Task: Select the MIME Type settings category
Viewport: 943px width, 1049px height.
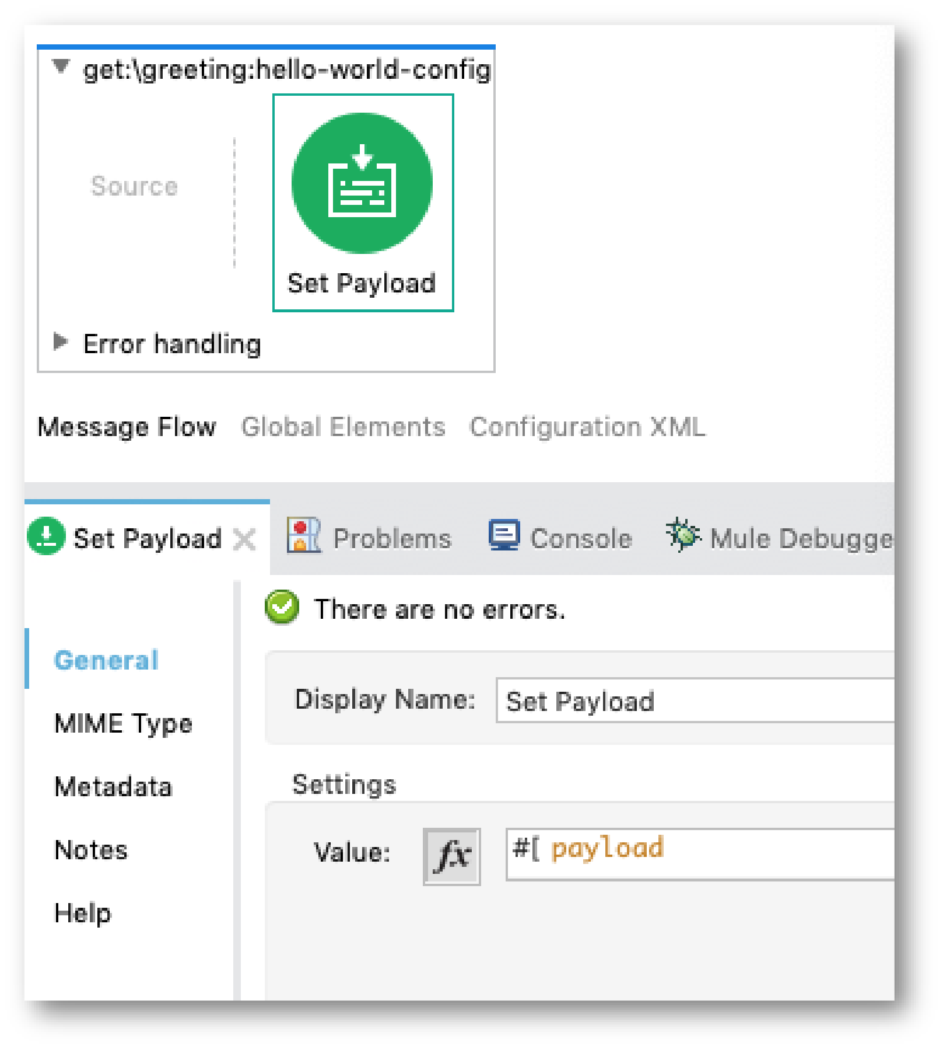Action: click(123, 723)
